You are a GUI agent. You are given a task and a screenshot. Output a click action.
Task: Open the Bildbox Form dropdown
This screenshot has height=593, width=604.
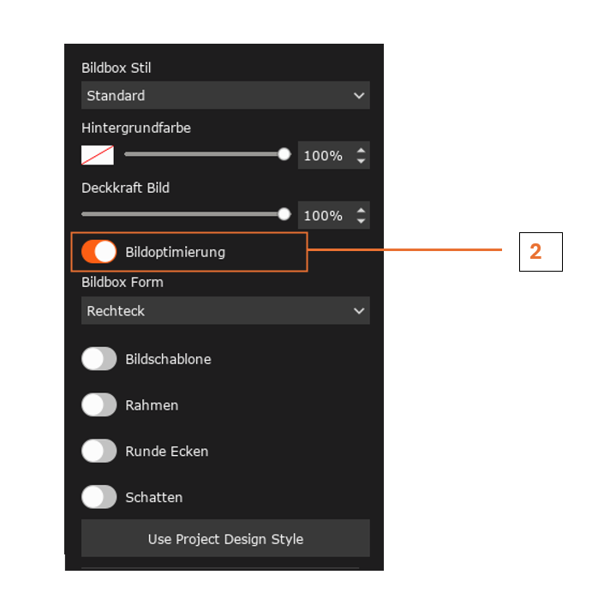225,310
